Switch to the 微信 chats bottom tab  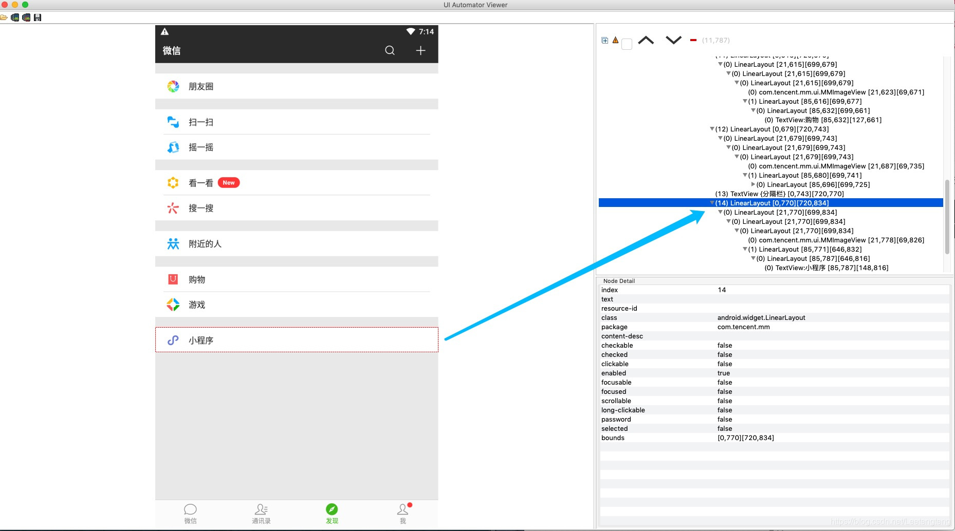[191, 514]
